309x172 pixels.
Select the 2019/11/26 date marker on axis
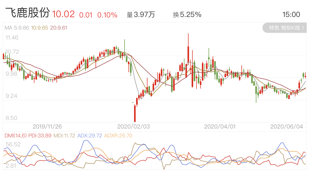47,126
